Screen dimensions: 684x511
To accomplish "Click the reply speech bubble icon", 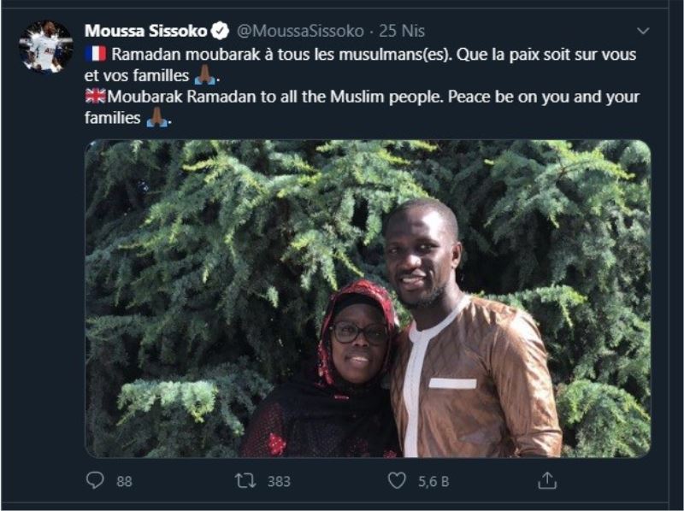I will pyautogui.click(x=95, y=480).
